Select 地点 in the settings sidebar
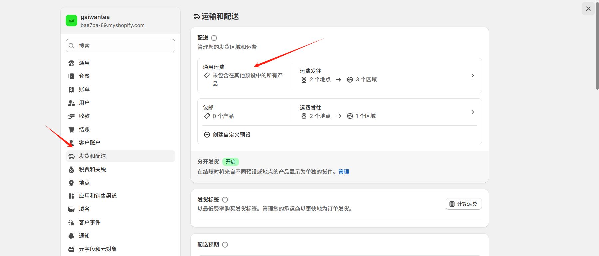 click(121, 183)
